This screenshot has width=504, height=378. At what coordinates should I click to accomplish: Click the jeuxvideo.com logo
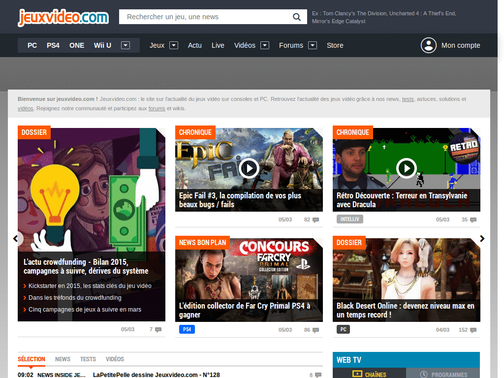point(63,17)
